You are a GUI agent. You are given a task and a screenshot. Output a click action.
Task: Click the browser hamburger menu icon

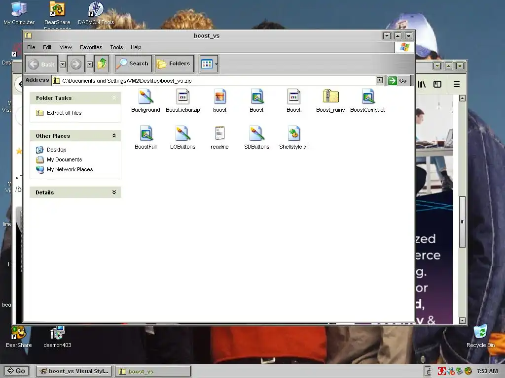click(x=456, y=84)
